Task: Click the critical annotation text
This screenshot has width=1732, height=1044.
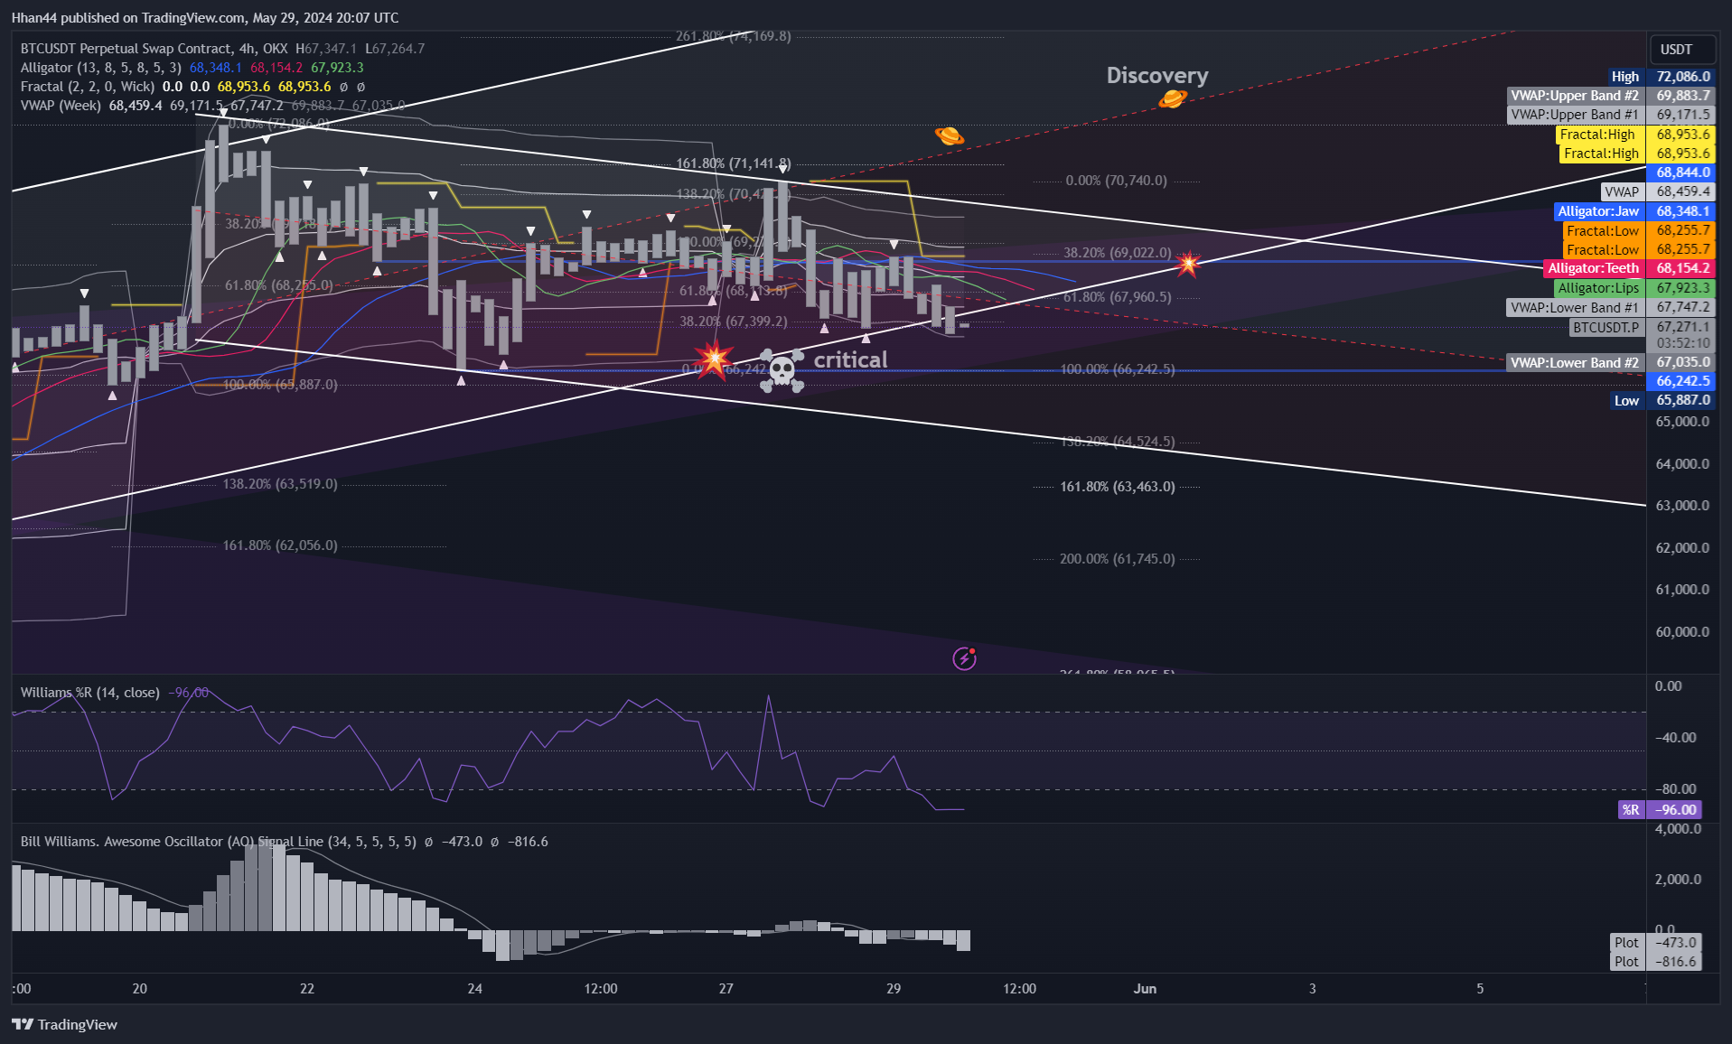Action: click(850, 359)
